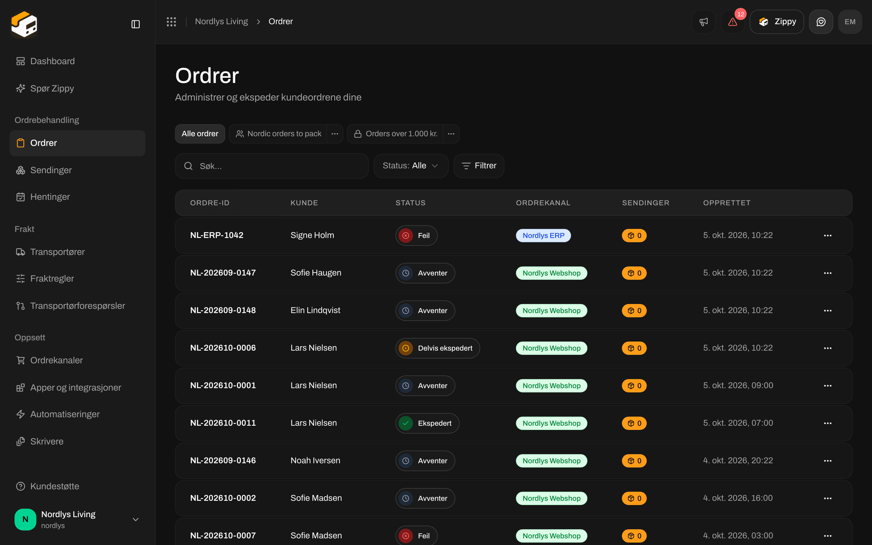Click Ekspedert status badge
Viewport: 872px width, 545px height.
click(427, 423)
